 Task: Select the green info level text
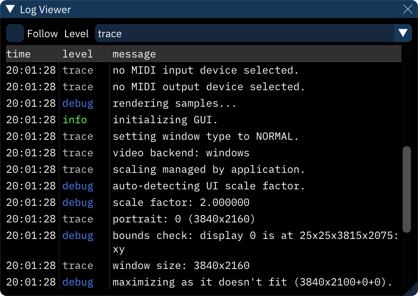click(74, 119)
